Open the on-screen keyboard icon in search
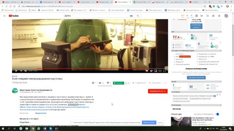 pyautogui.click(x=131, y=16)
